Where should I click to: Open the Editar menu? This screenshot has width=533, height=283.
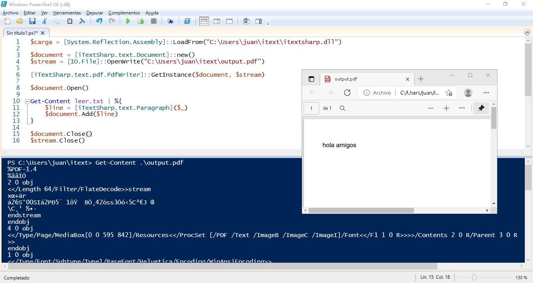30,13
